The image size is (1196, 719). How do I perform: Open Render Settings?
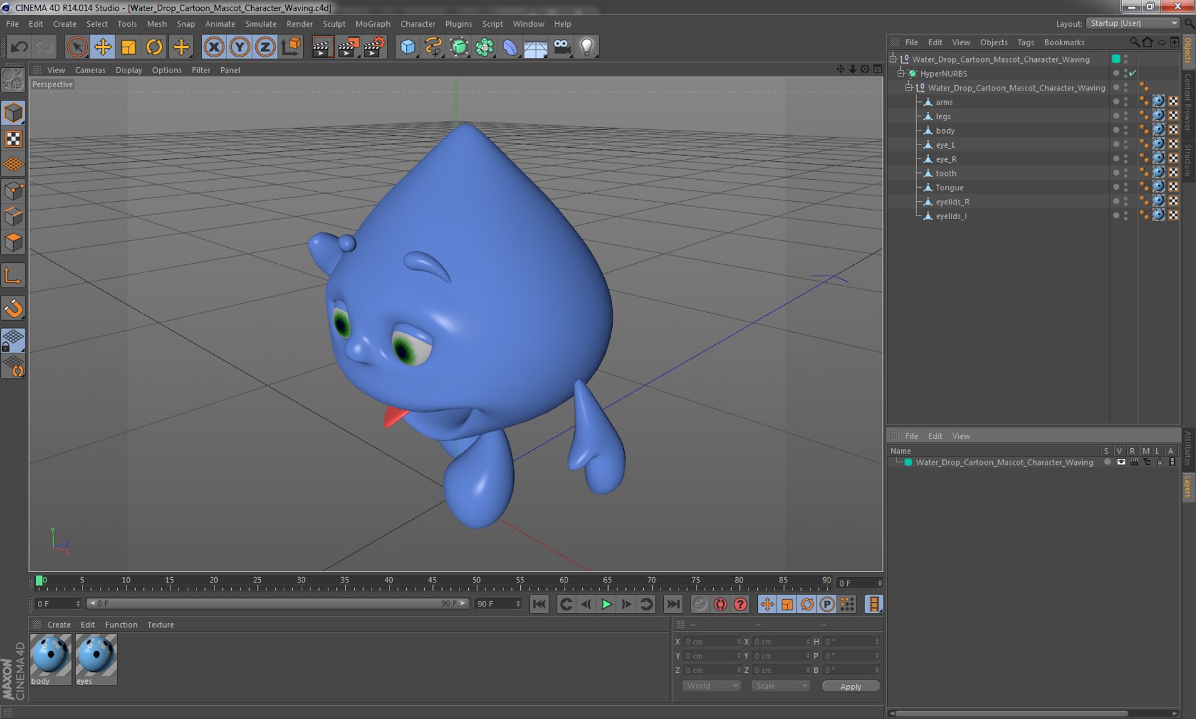(x=374, y=47)
